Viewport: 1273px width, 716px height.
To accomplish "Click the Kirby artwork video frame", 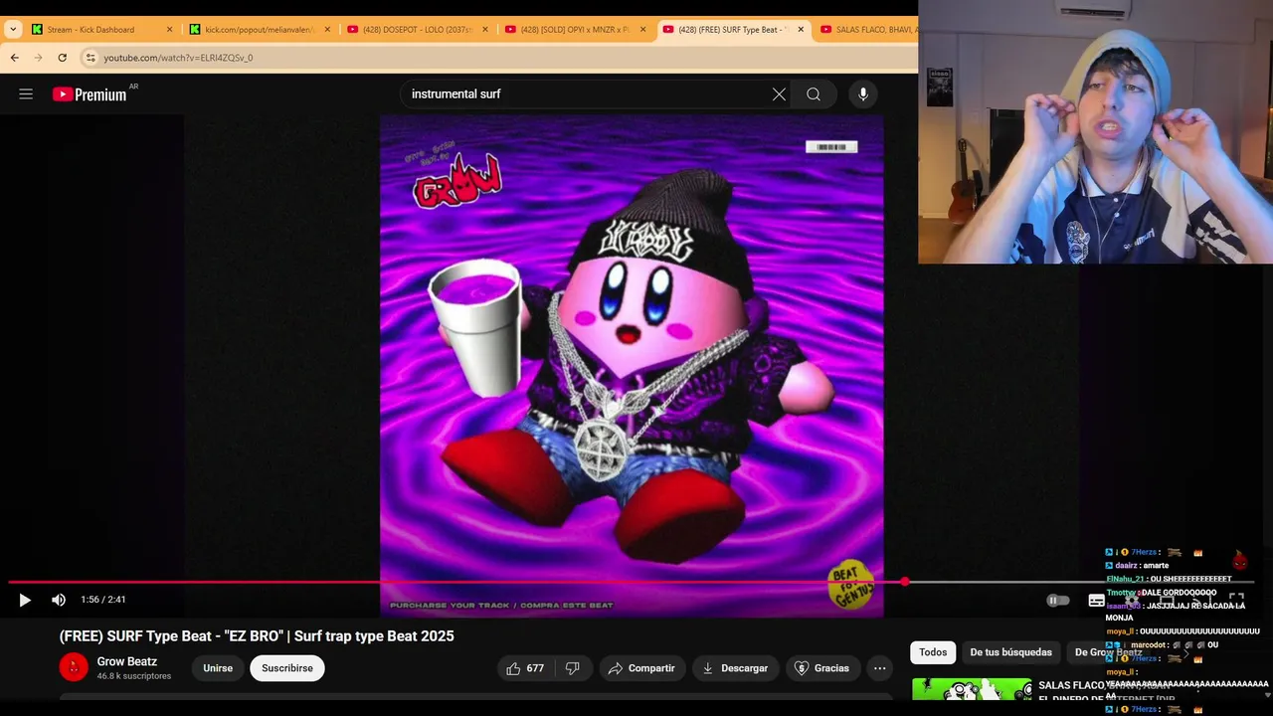I will point(632,365).
